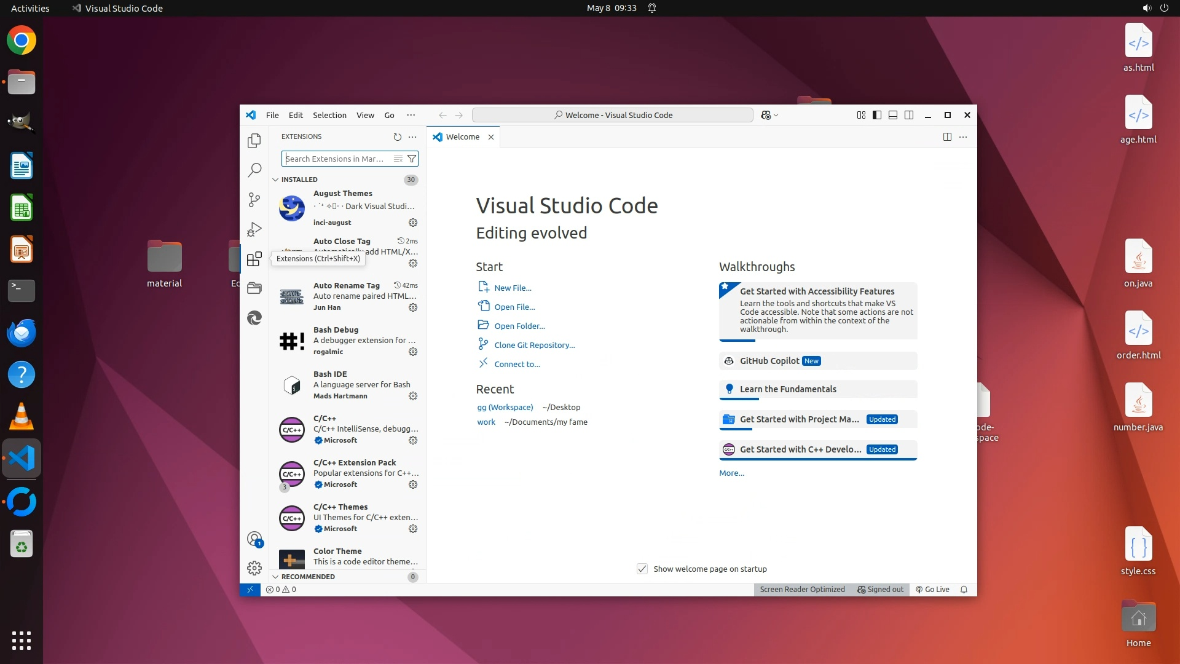The width and height of the screenshot is (1180, 664).
Task: Open the manage gear for Bash Debug extension
Action: pyautogui.click(x=413, y=352)
